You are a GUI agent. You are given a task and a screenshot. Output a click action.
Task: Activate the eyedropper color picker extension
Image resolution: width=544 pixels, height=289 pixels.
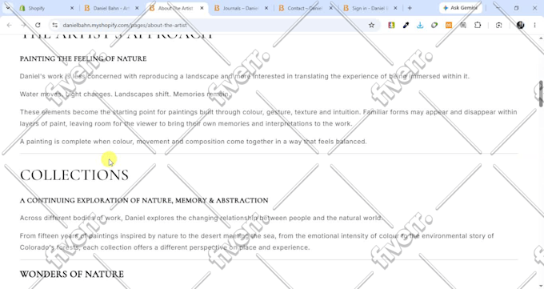click(406, 25)
